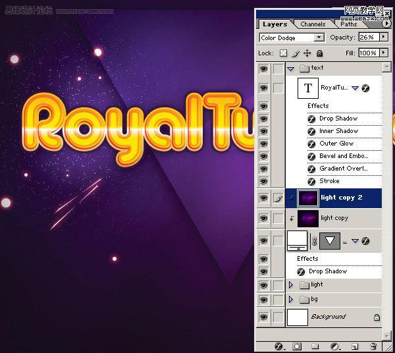Switch to the Paths tab
This screenshot has height=353, width=395.
pos(348,24)
